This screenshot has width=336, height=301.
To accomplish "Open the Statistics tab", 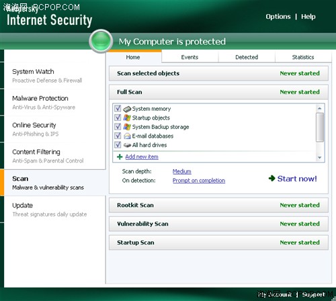I will pos(303,57).
